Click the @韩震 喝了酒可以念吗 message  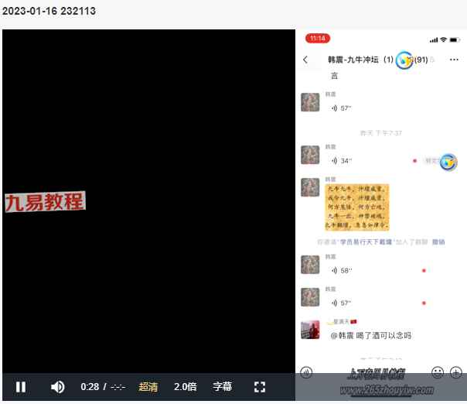[371, 336]
